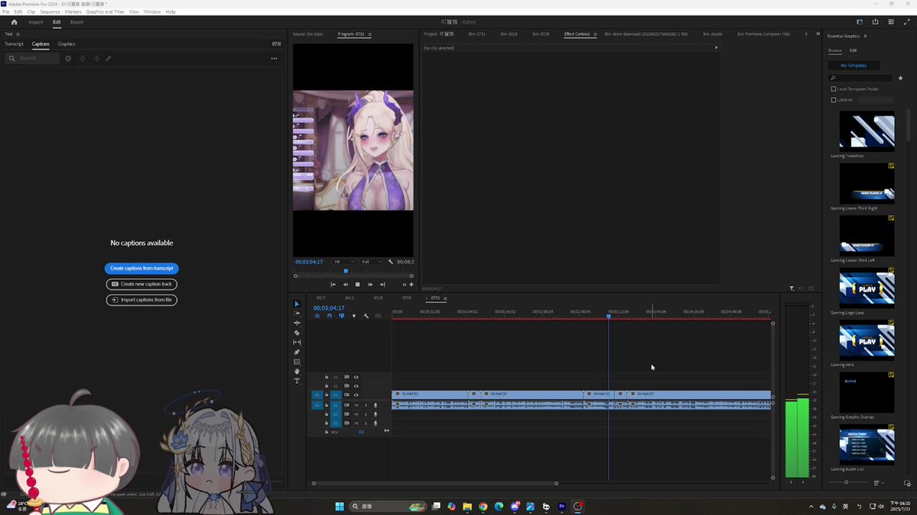
Task: Open the Libraries selection dropdown
Action: coord(876,100)
